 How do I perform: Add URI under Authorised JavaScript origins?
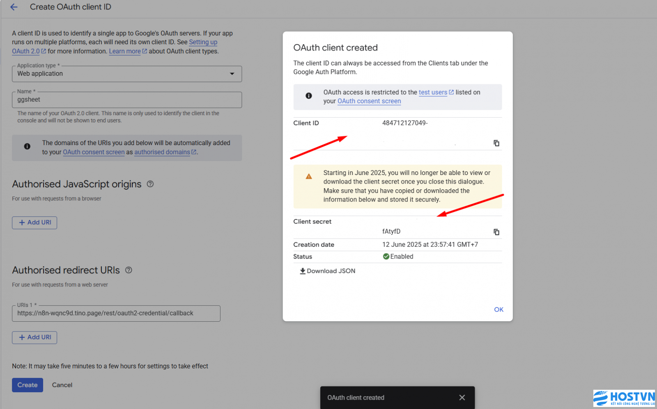(x=34, y=223)
